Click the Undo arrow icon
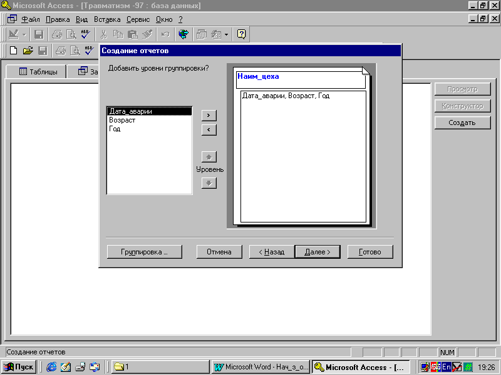The width and height of the screenshot is (501, 375). click(165, 34)
